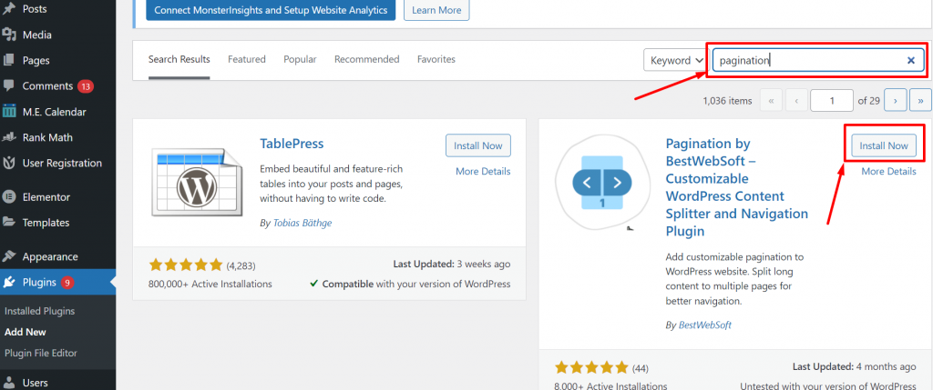Install the TablePress plugin

(x=477, y=145)
